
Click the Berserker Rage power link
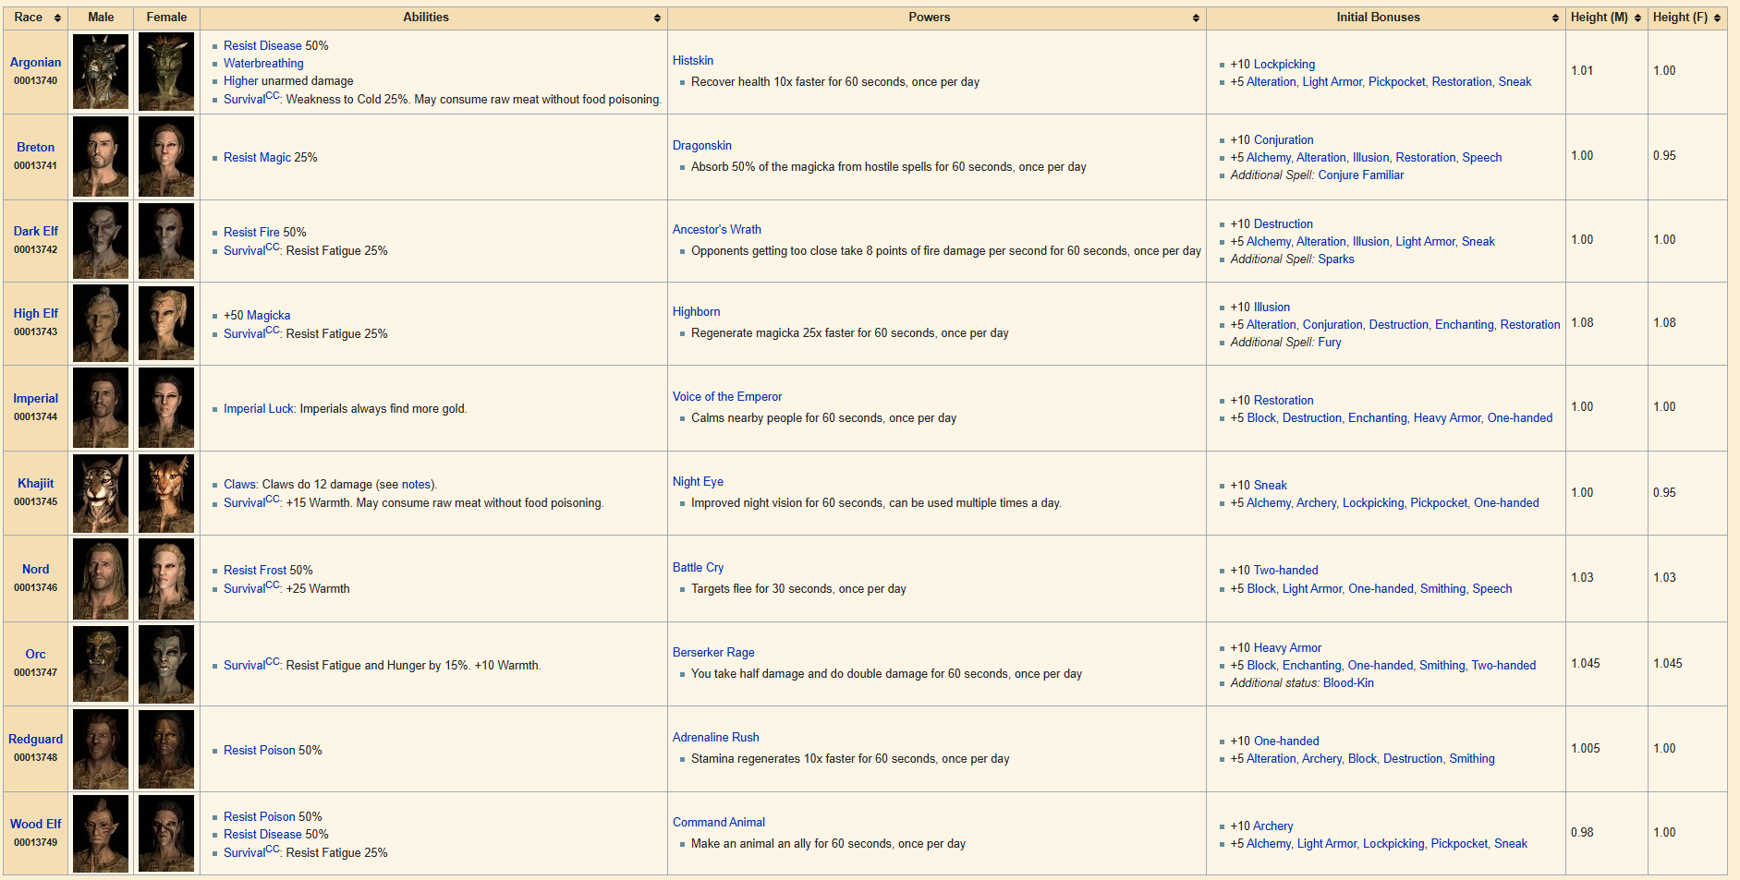point(713,652)
